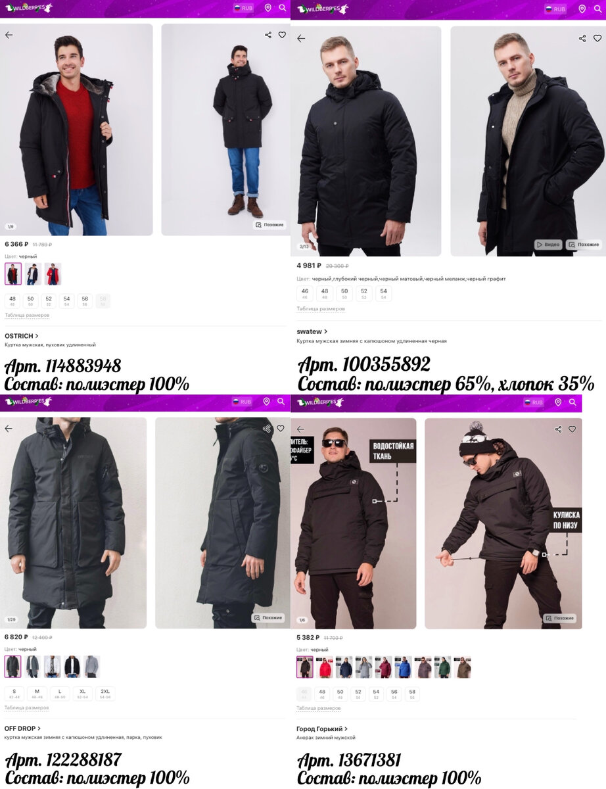Viewport: 606px width, 789px height.
Task: Add the Город Горький anorak to favorites
Action: coord(572,429)
